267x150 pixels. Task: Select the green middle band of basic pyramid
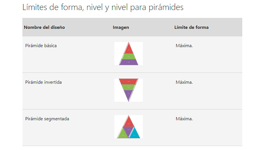coord(128,56)
